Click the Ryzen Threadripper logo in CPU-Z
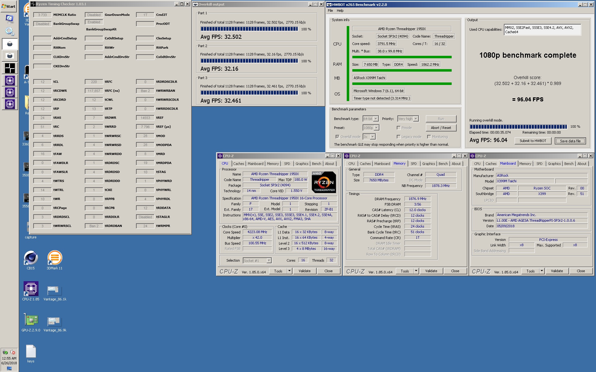The image size is (596, 372). (x=324, y=182)
